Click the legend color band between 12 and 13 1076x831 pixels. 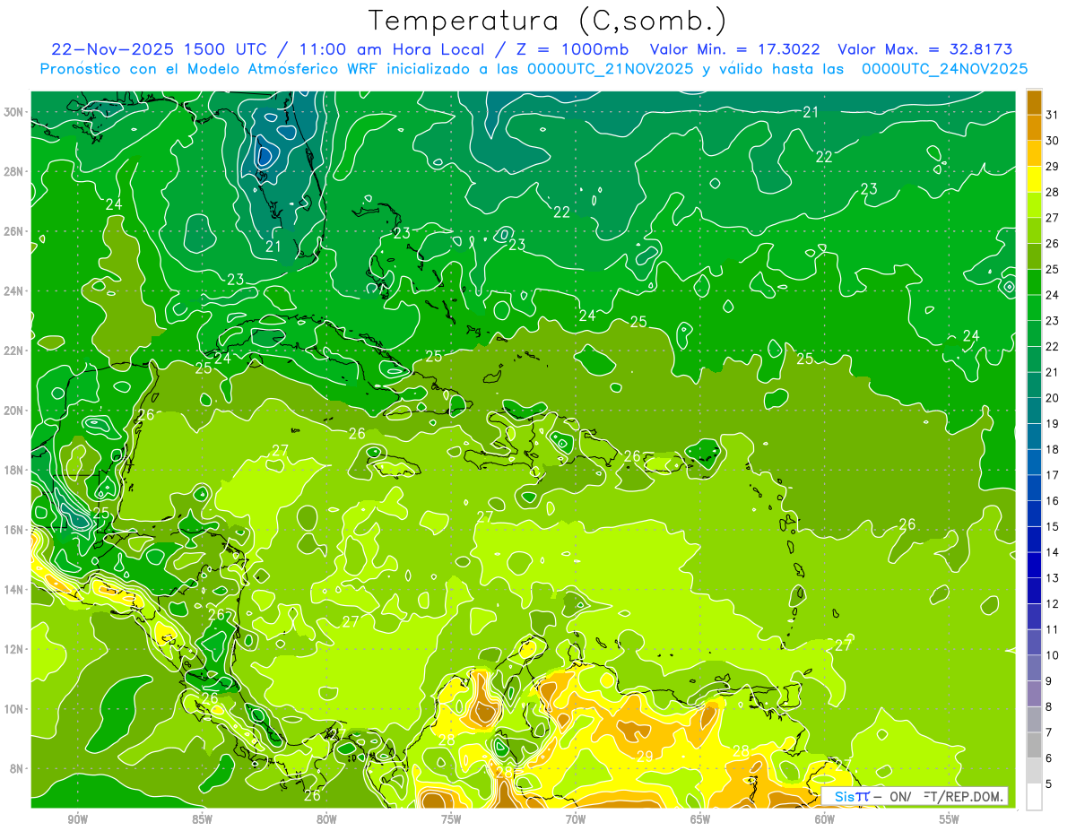click(x=1034, y=592)
